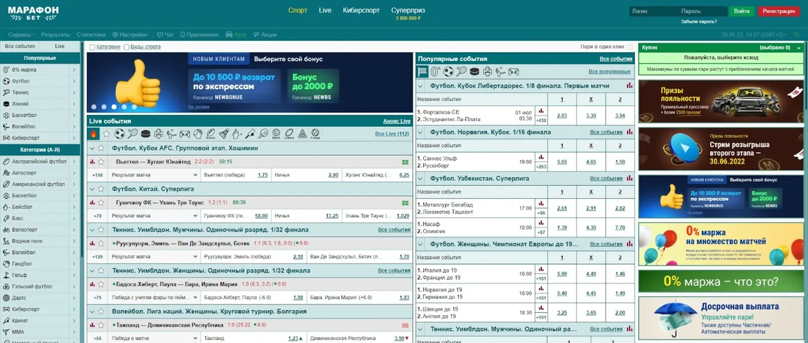Focus the Логин input field

[x=654, y=11]
